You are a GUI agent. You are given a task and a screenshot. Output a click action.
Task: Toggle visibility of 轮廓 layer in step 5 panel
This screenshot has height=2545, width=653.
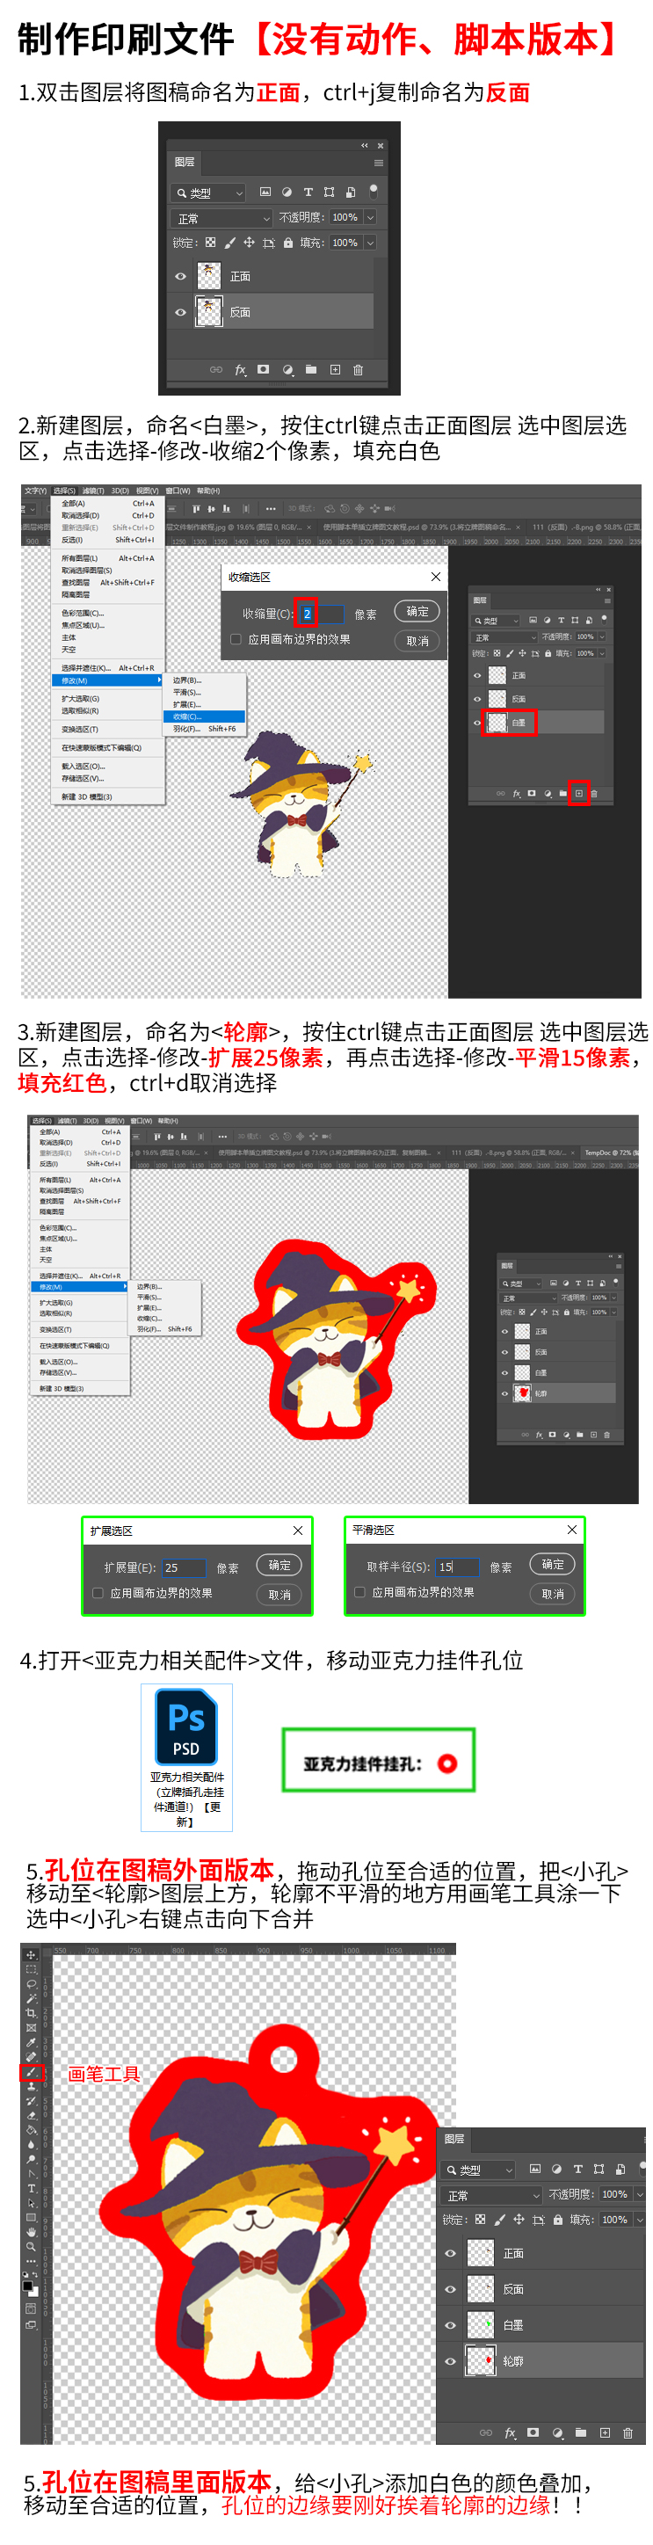click(451, 2362)
